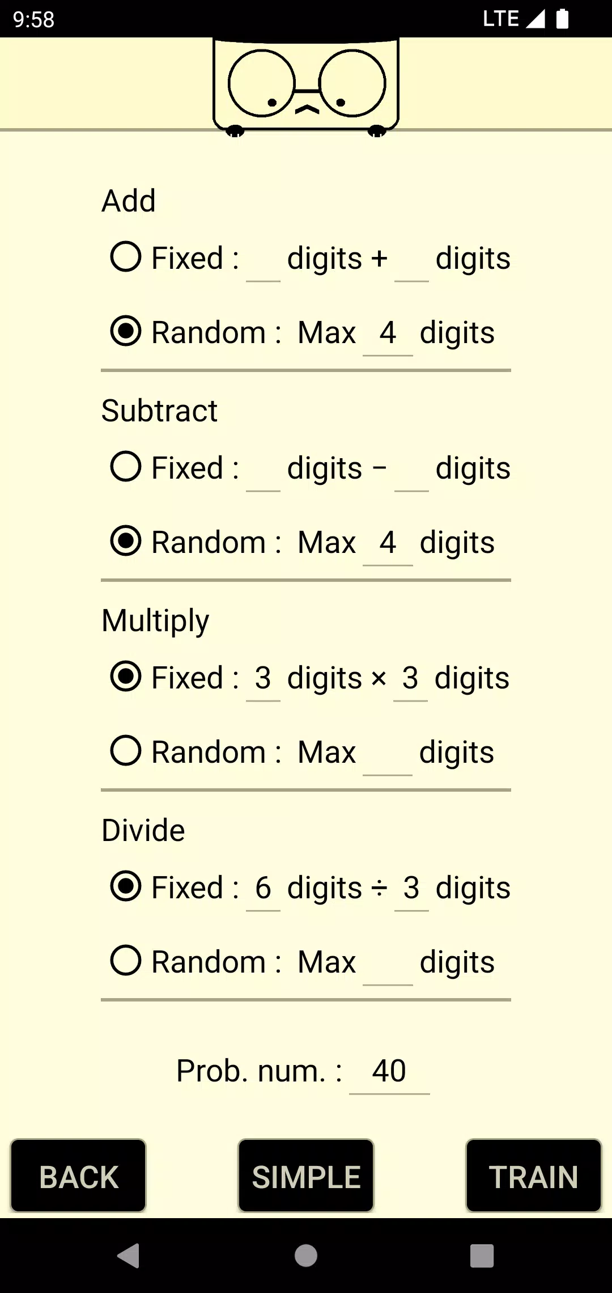This screenshot has width=612, height=1293.
Task: Tap the TRAIN button to start training
Action: coord(533,1177)
